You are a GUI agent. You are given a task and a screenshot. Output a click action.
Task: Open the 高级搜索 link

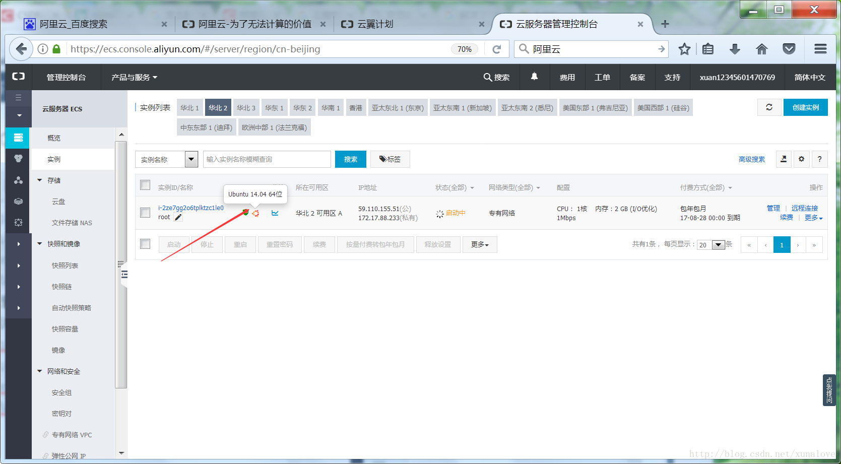[x=751, y=159]
